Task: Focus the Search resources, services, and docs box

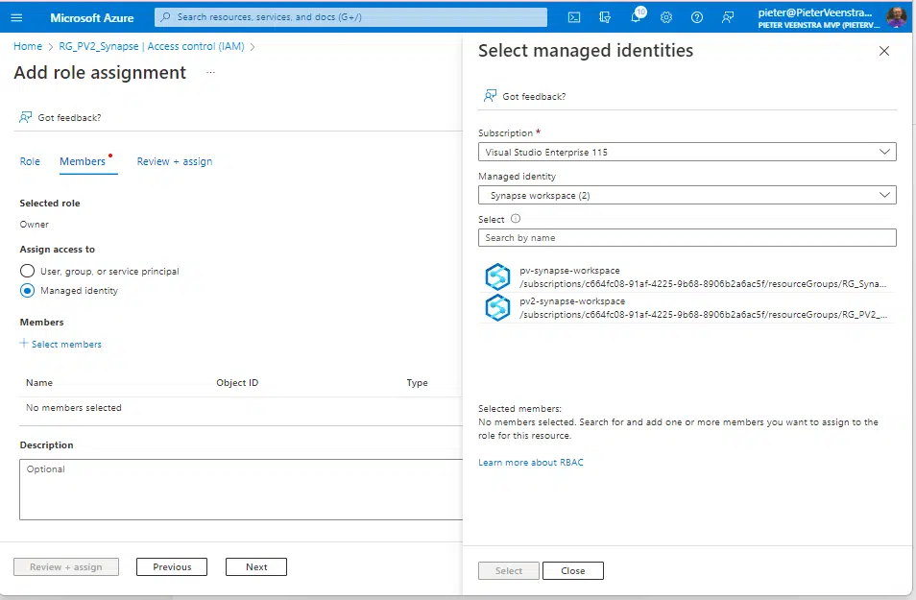Action: point(351,17)
